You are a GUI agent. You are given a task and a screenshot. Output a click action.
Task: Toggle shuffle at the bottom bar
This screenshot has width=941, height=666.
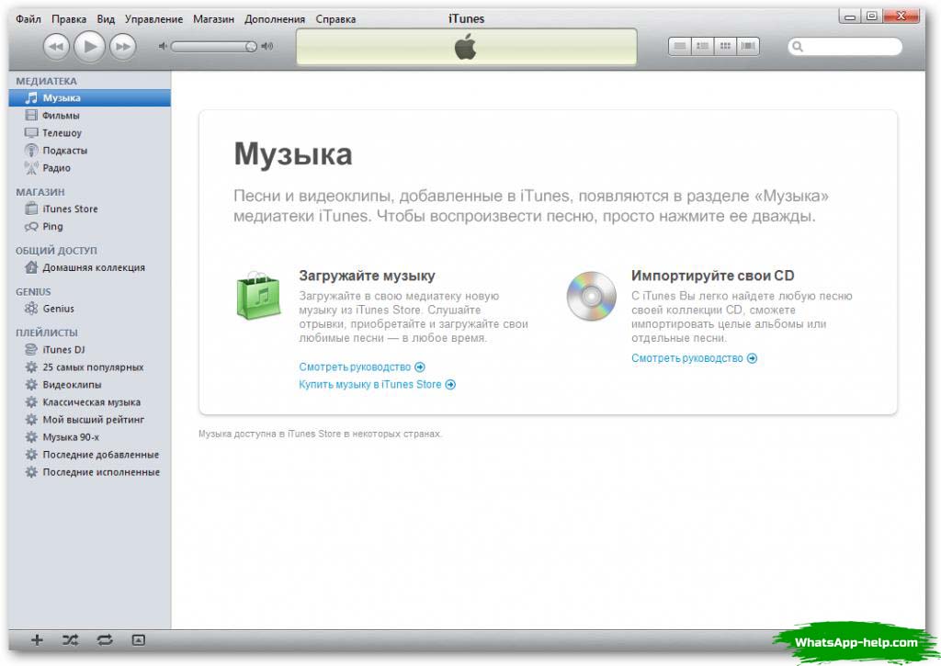[70, 640]
